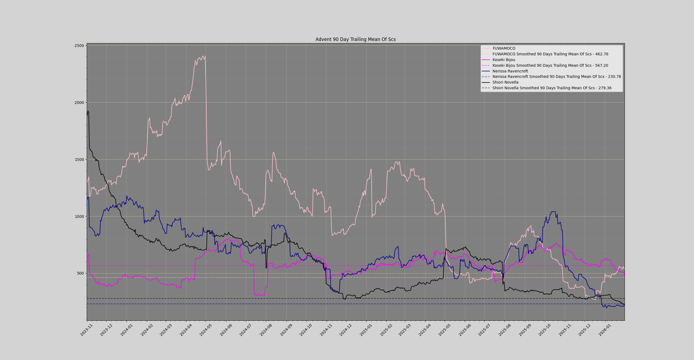Image resolution: width=694 pixels, height=360 pixels.
Task: Click the Nerissa Ravencroft legend label
Action: coord(510,71)
